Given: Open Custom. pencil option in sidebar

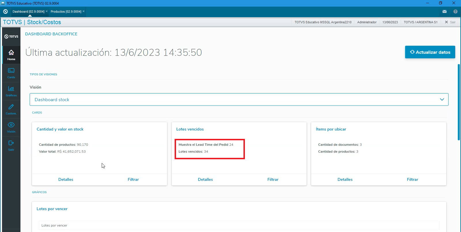Looking at the screenshot, I should click(x=11, y=109).
